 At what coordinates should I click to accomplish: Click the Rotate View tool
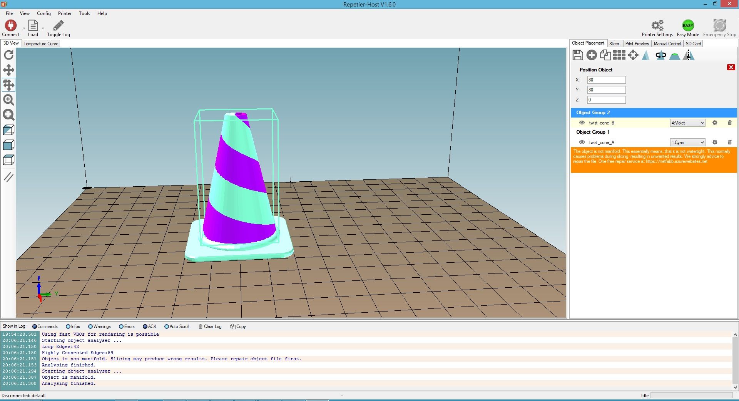click(x=9, y=55)
